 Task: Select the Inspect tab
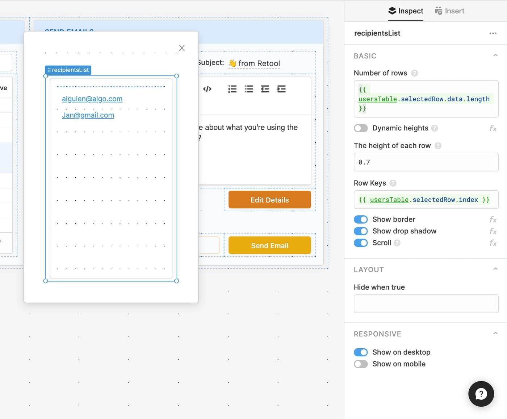coord(406,11)
